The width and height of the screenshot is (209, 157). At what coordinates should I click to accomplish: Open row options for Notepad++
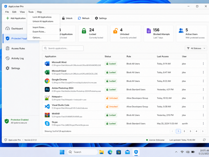(x=203, y=98)
